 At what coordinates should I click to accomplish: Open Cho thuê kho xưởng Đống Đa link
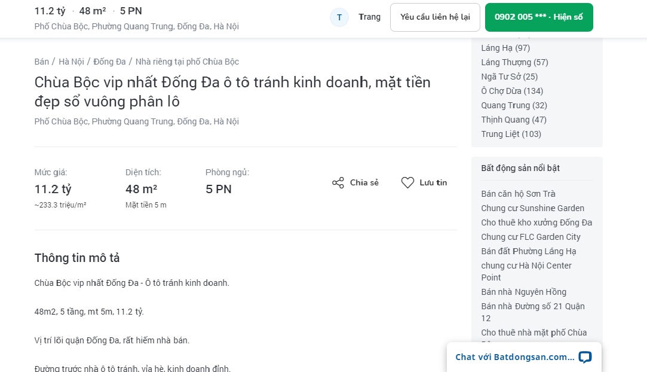(536, 222)
